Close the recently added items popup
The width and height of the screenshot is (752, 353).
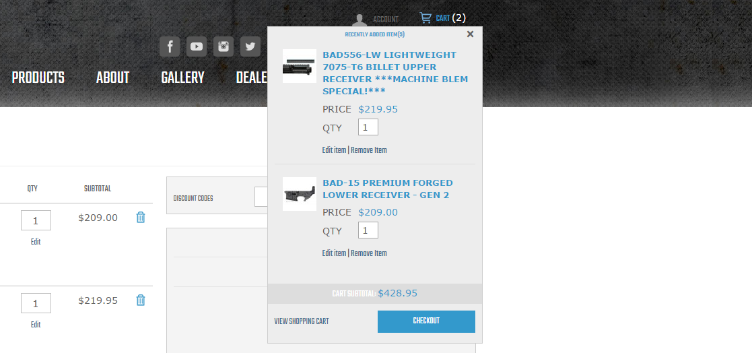470,34
